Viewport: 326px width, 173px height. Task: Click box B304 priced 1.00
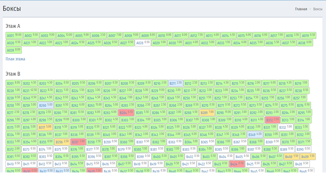click(144, 120)
